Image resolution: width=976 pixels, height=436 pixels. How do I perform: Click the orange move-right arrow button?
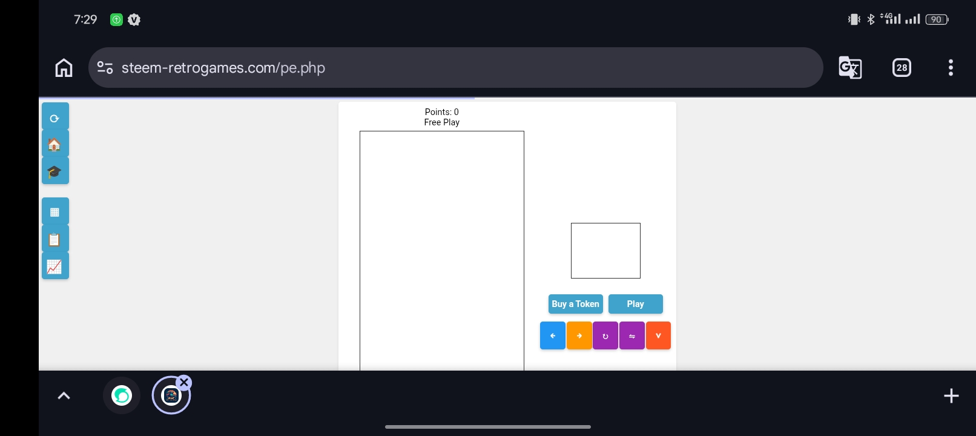pyautogui.click(x=579, y=335)
